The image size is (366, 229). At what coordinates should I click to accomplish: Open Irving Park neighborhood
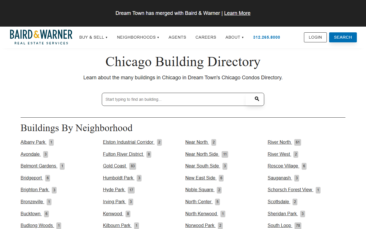pyautogui.click(x=114, y=202)
